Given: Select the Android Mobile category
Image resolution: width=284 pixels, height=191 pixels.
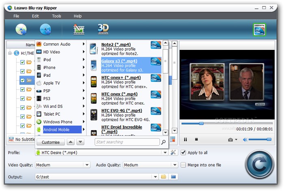Looking at the screenshot, I should 60,130.
